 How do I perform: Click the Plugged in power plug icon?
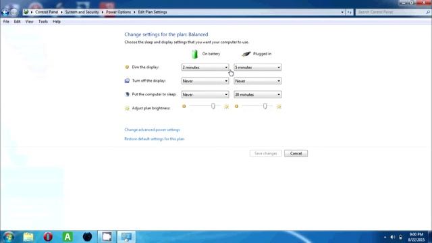coord(246,54)
